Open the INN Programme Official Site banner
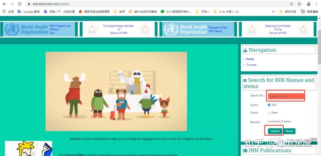321x156 pixels. (39, 29)
